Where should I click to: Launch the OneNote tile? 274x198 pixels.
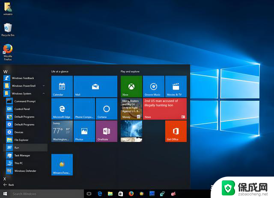(107, 131)
